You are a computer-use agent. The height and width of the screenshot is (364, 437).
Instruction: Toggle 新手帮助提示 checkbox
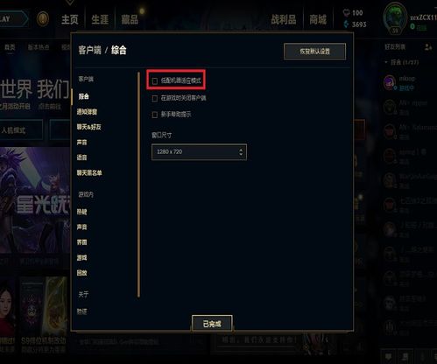tap(155, 115)
